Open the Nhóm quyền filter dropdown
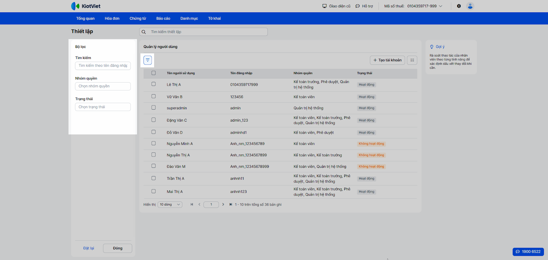This screenshot has height=260, width=548. (103, 86)
